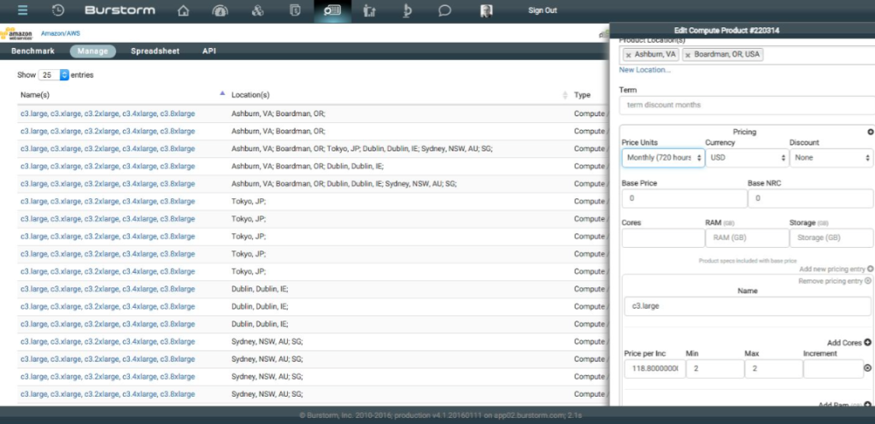Open the hamburger menu icon

[23, 10]
